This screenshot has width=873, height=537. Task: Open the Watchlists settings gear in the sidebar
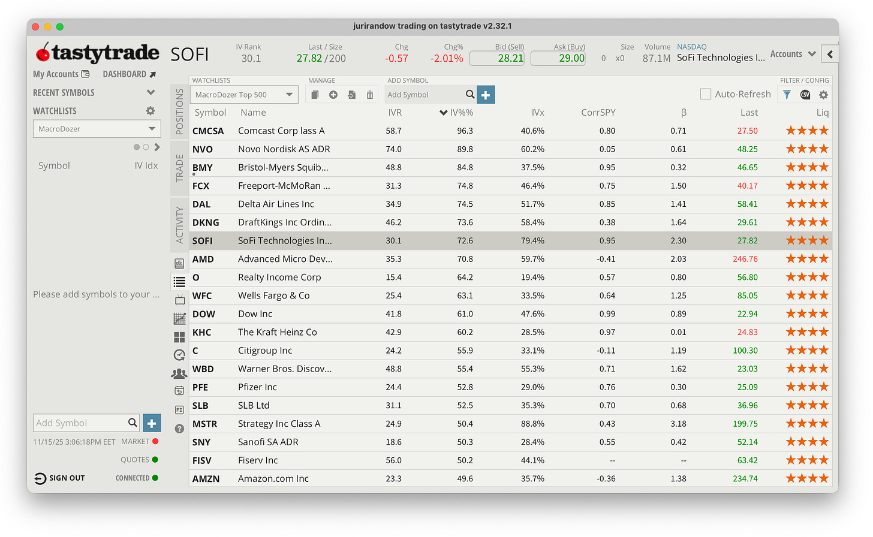point(150,111)
